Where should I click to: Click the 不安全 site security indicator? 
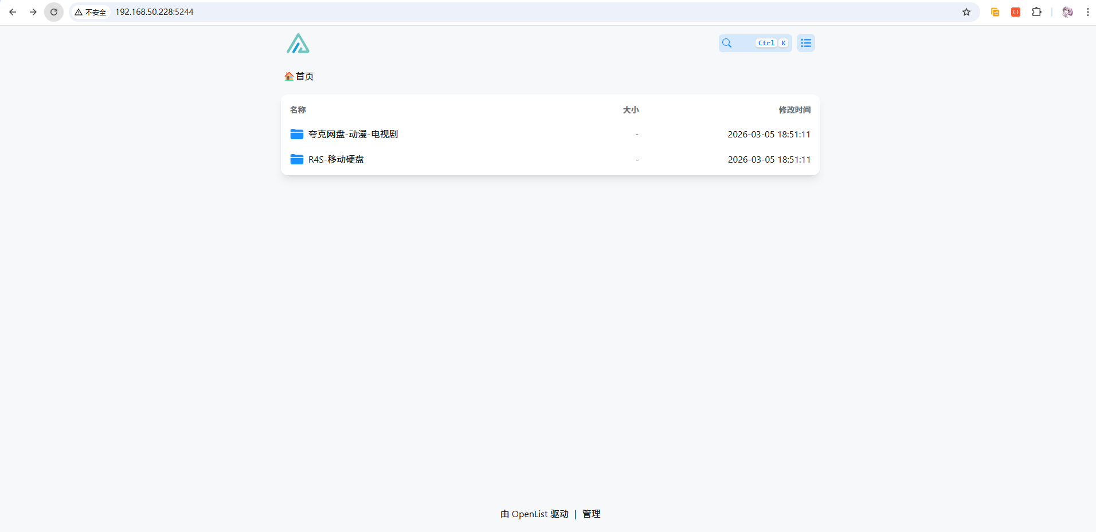[x=91, y=12]
